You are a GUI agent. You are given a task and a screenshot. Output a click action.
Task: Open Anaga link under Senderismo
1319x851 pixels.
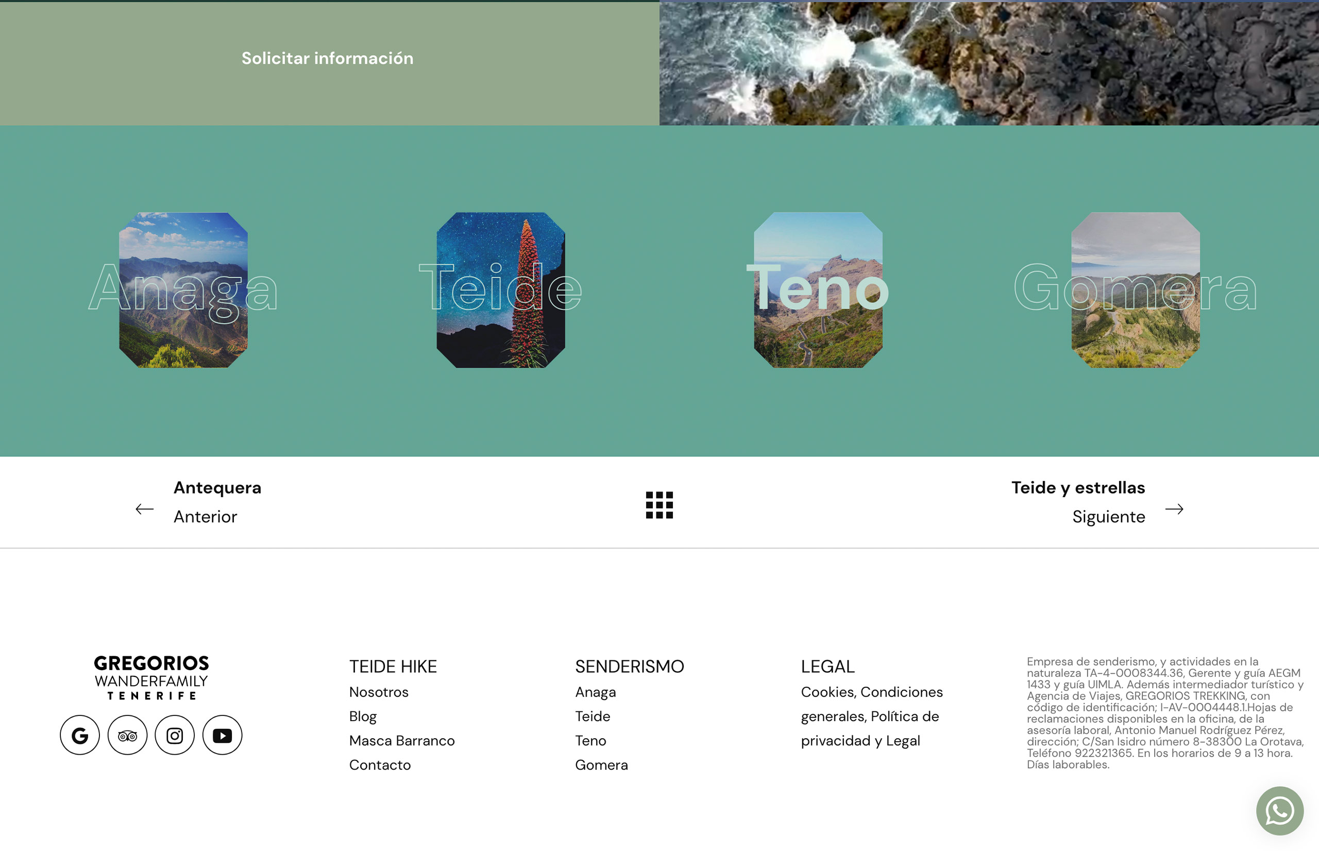(595, 692)
